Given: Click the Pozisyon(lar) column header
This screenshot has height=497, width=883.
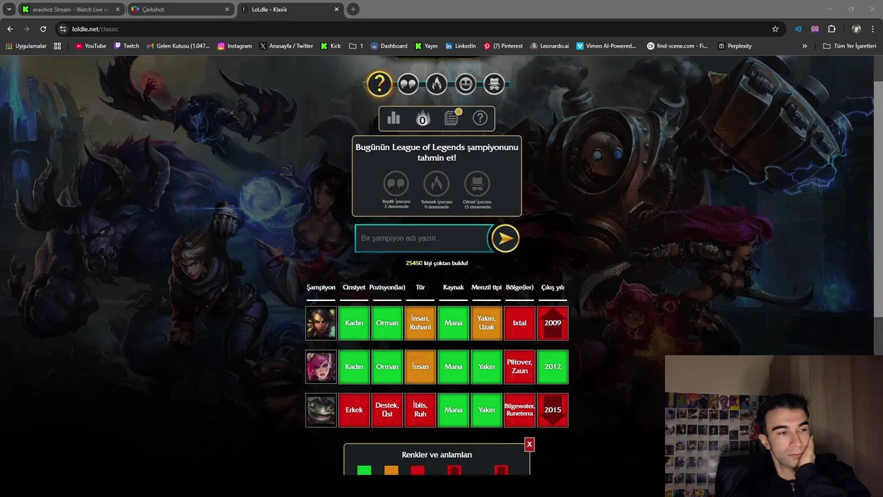Looking at the screenshot, I should [387, 287].
